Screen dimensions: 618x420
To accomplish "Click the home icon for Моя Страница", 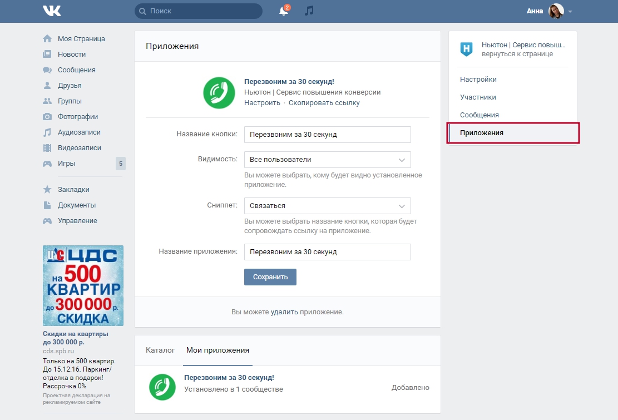I will tap(47, 38).
